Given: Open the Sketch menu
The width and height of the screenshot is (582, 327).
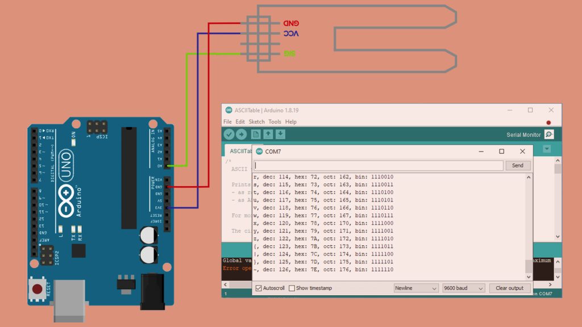Looking at the screenshot, I should click(x=256, y=121).
